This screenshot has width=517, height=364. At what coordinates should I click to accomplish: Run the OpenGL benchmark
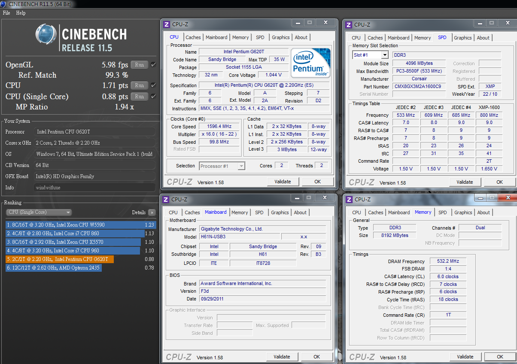(140, 65)
